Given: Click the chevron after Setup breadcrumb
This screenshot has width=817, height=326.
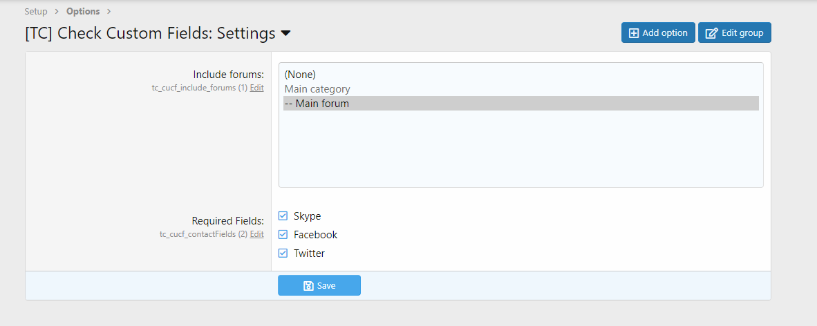Looking at the screenshot, I should tap(57, 12).
